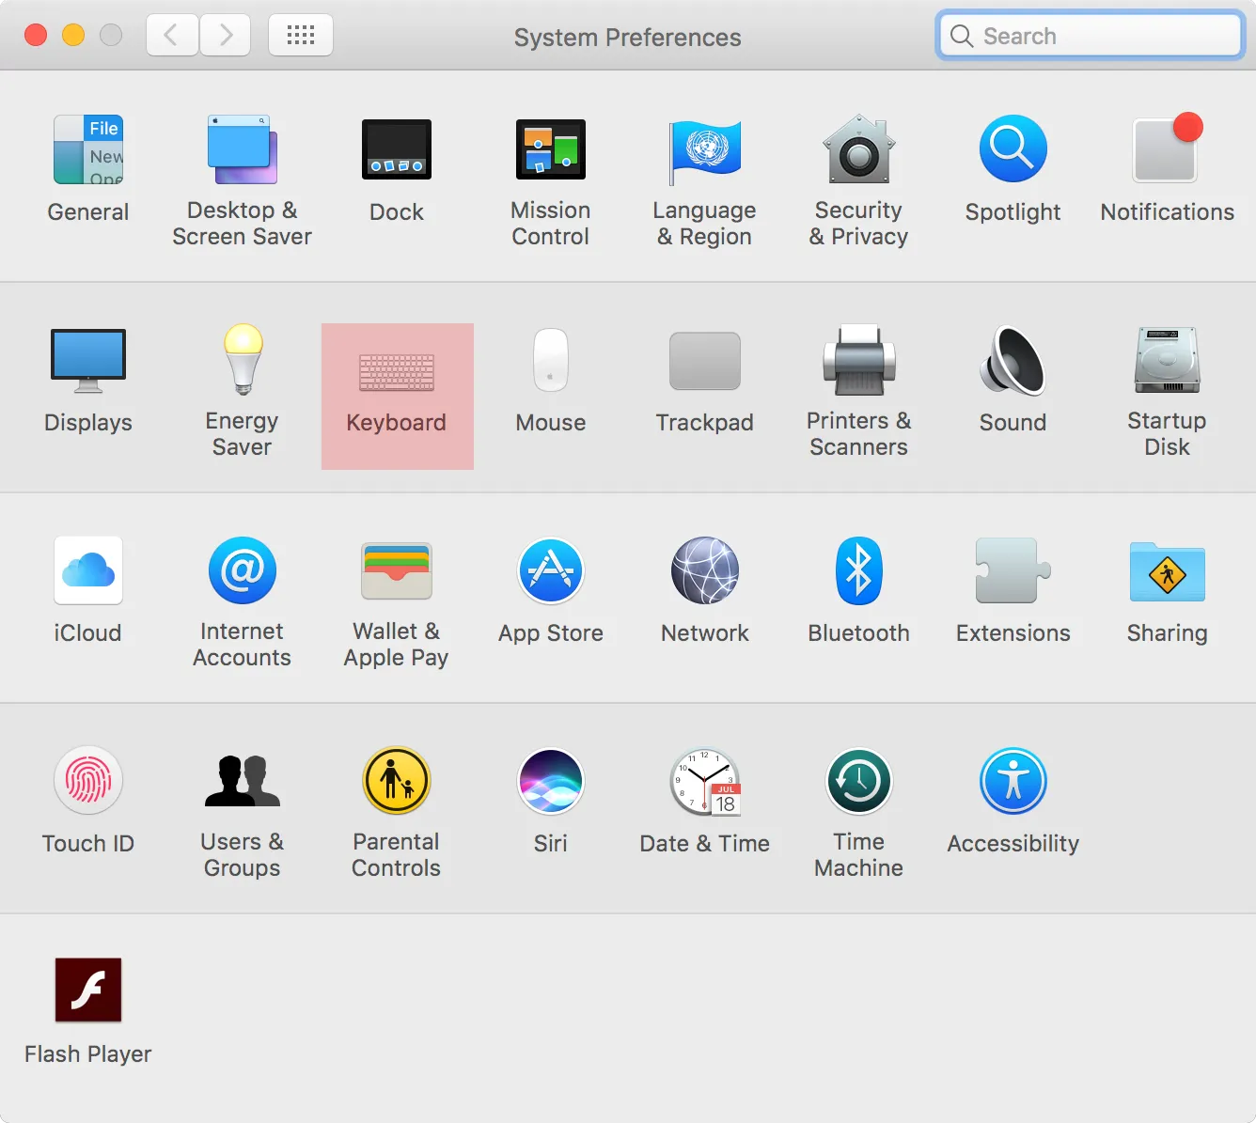Click inside the Search field
This screenshot has width=1256, height=1123.
[x=1089, y=35]
